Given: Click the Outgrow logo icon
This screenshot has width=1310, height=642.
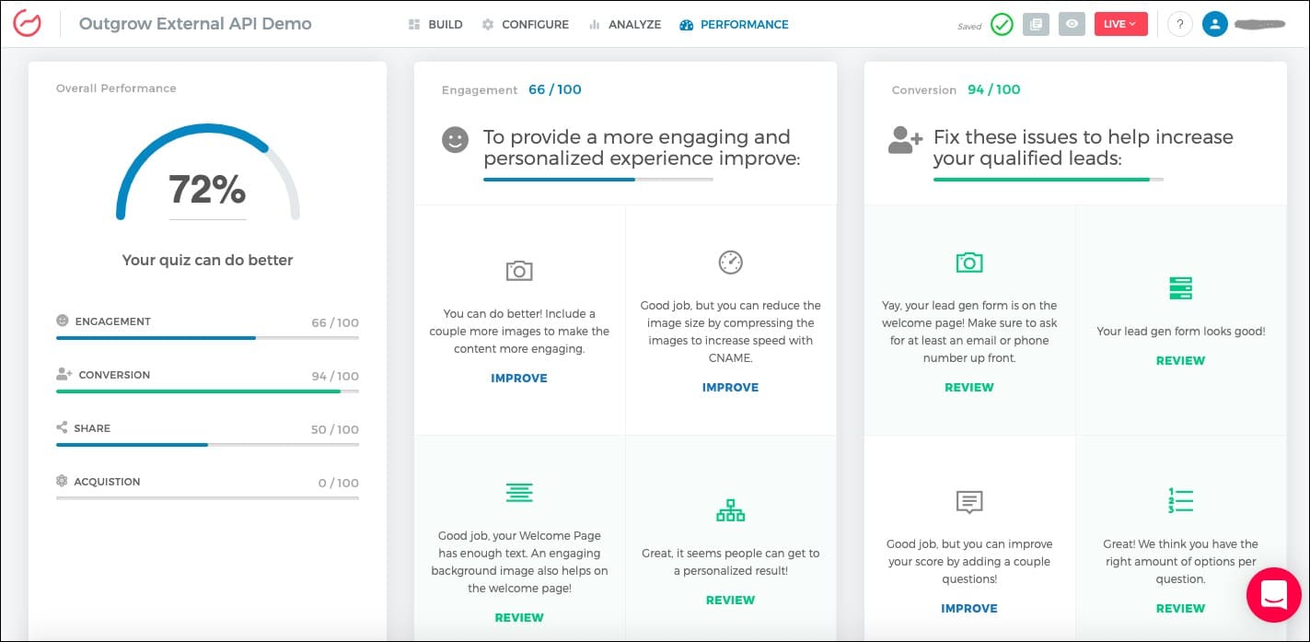Looking at the screenshot, I should click(28, 24).
